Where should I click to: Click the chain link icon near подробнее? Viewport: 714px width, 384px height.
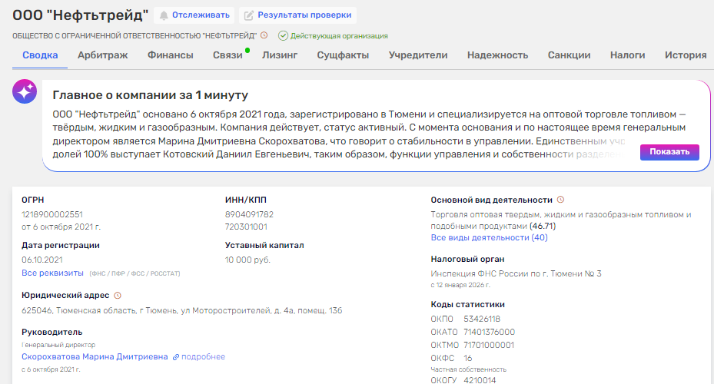(x=176, y=357)
